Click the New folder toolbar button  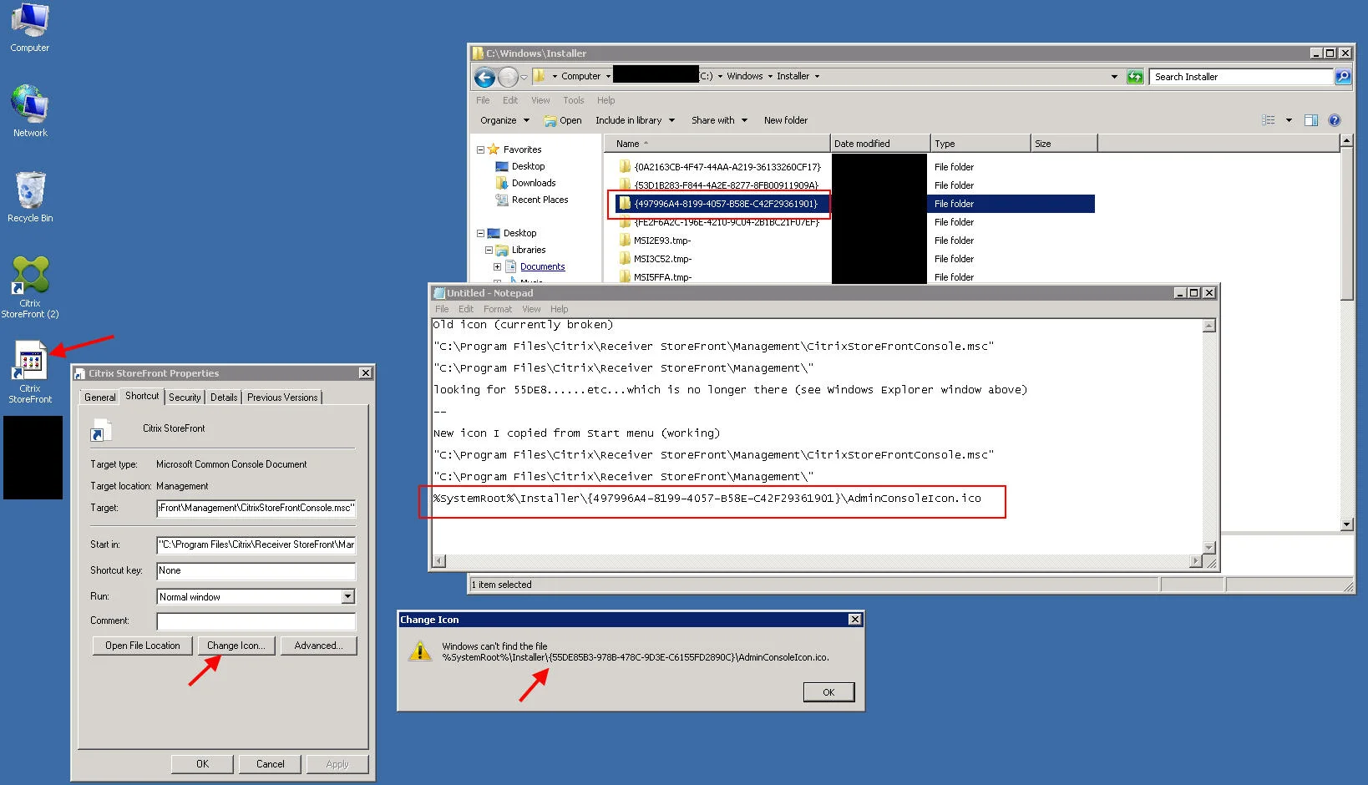point(785,120)
